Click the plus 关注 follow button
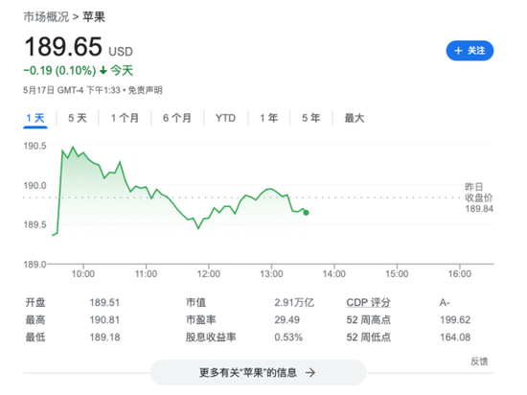 click(470, 51)
